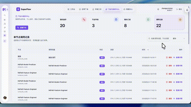This screenshot has width=191, height=107.
Task: Open the 我的订阅 card showing 8
Action: tap(137, 23)
